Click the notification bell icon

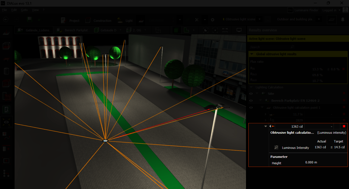coord(343,20)
